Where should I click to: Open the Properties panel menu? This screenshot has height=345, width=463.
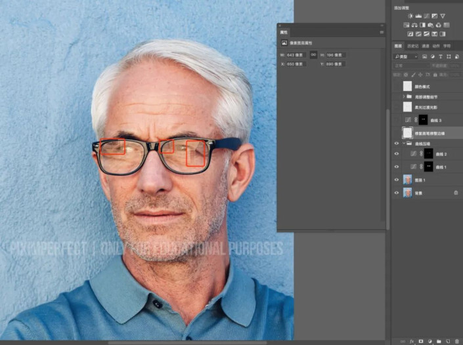[x=381, y=31]
